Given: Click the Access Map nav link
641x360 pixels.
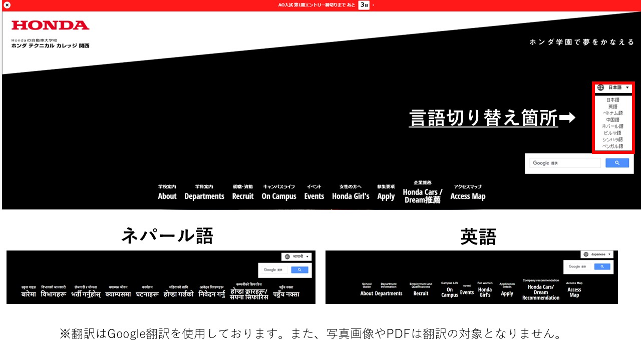Looking at the screenshot, I should [467, 196].
